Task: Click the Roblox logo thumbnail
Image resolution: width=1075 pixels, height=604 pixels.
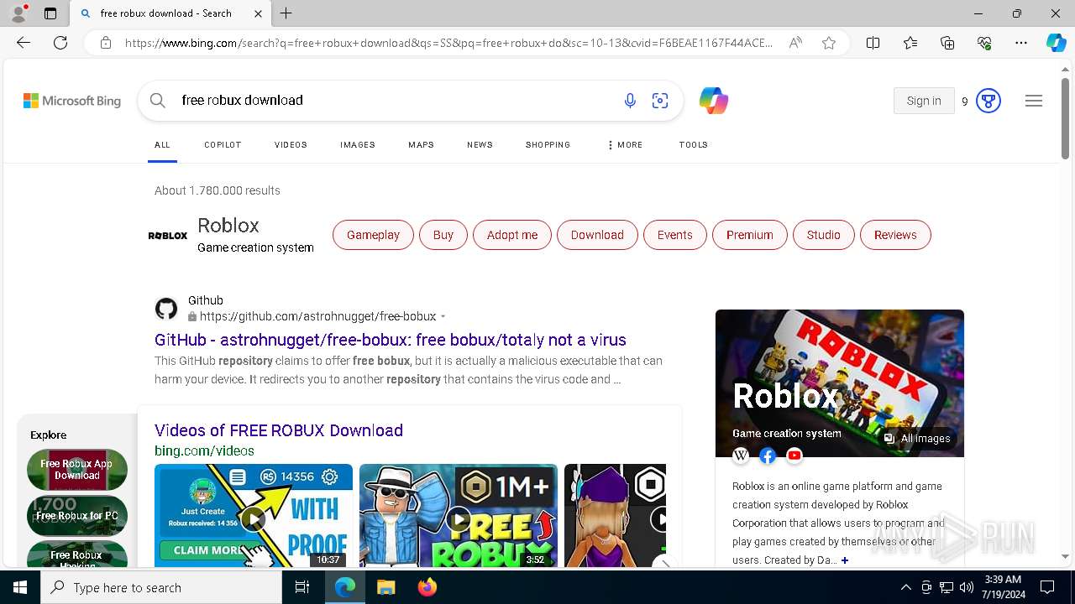Action: tap(168, 236)
